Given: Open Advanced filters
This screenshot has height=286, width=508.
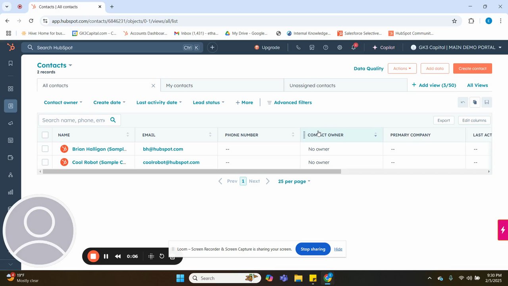Looking at the screenshot, I should (289, 102).
